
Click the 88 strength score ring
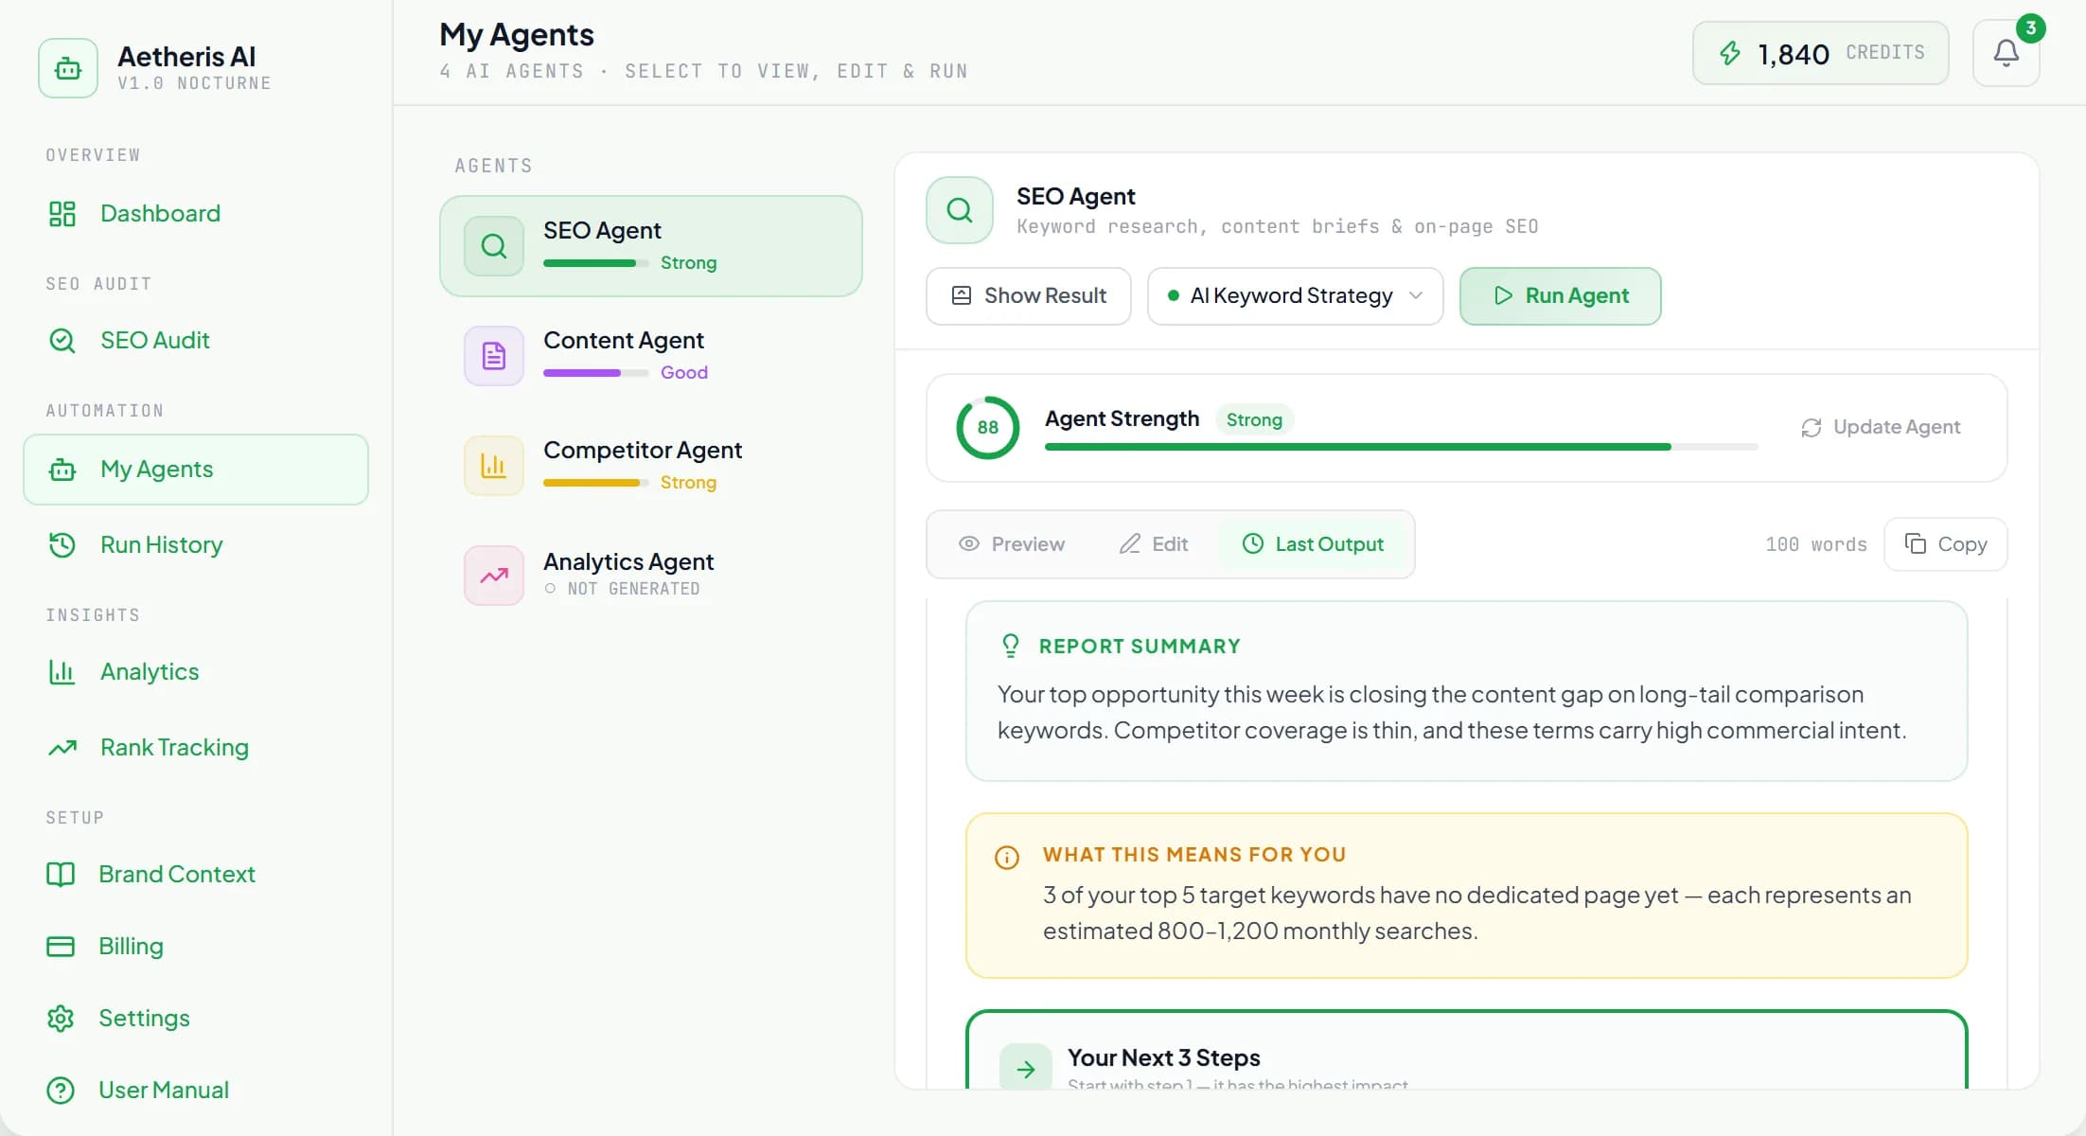[987, 428]
